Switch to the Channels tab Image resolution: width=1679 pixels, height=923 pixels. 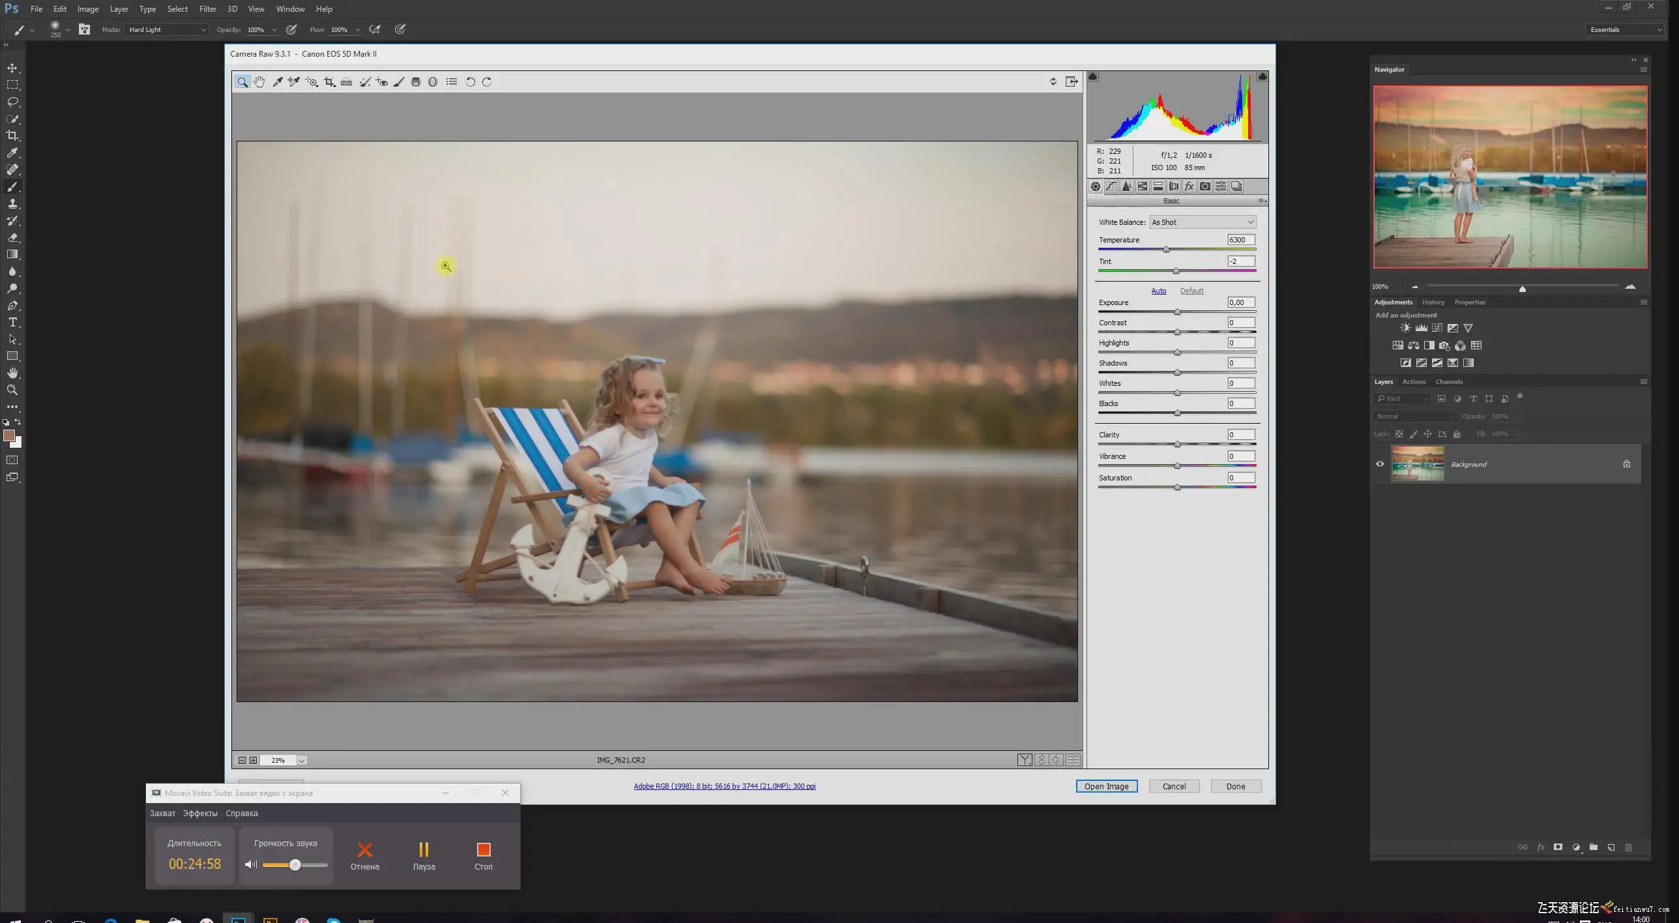pyautogui.click(x=1448, y=382)
